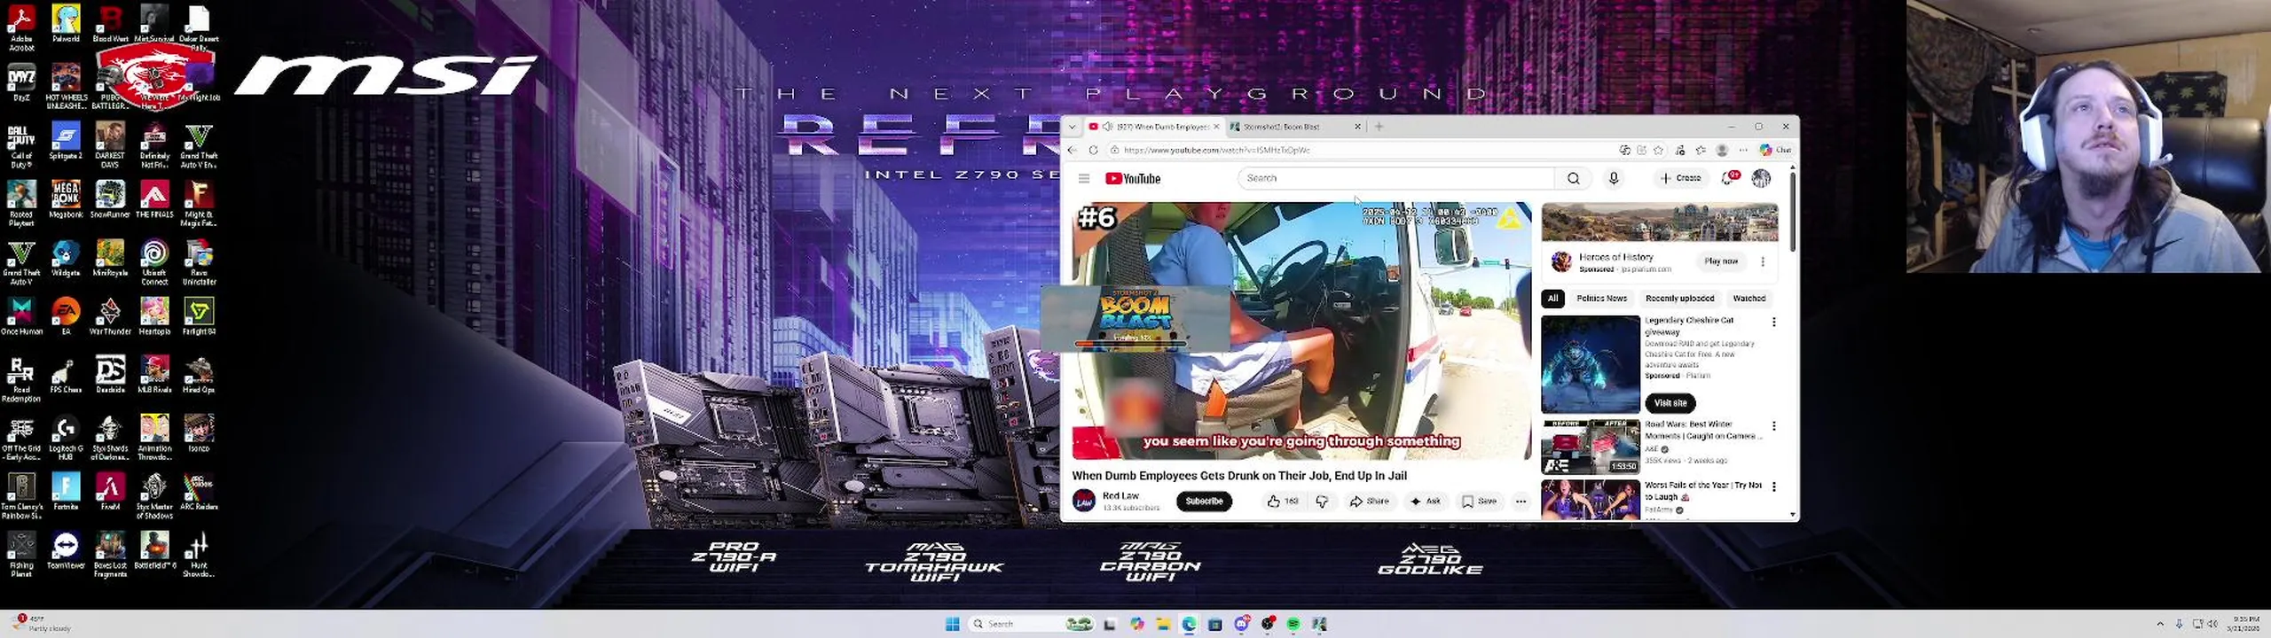Start voice search with microphone icon
2271x638 pixels.
pyautogui.click(x=1614, y=179)
